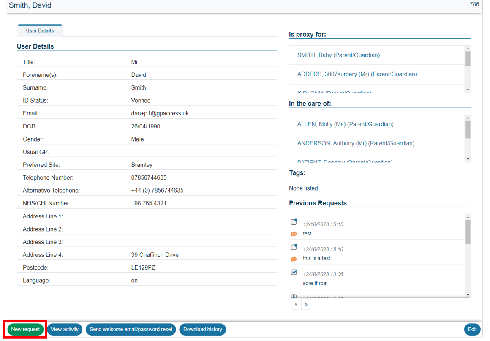This screenshot has height=341, width=490.
Task: Click up arrow of 'In the care of' scrollbar
Action: point(468,118)
